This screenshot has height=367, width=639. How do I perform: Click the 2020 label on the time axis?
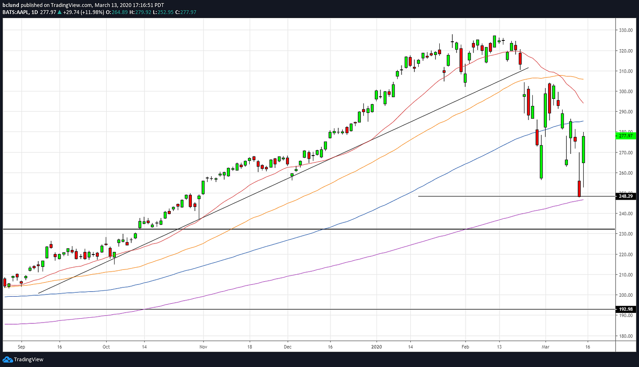(377, 346)
